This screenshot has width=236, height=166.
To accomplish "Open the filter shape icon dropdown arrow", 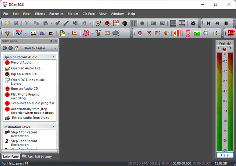I will pos(69,33).
